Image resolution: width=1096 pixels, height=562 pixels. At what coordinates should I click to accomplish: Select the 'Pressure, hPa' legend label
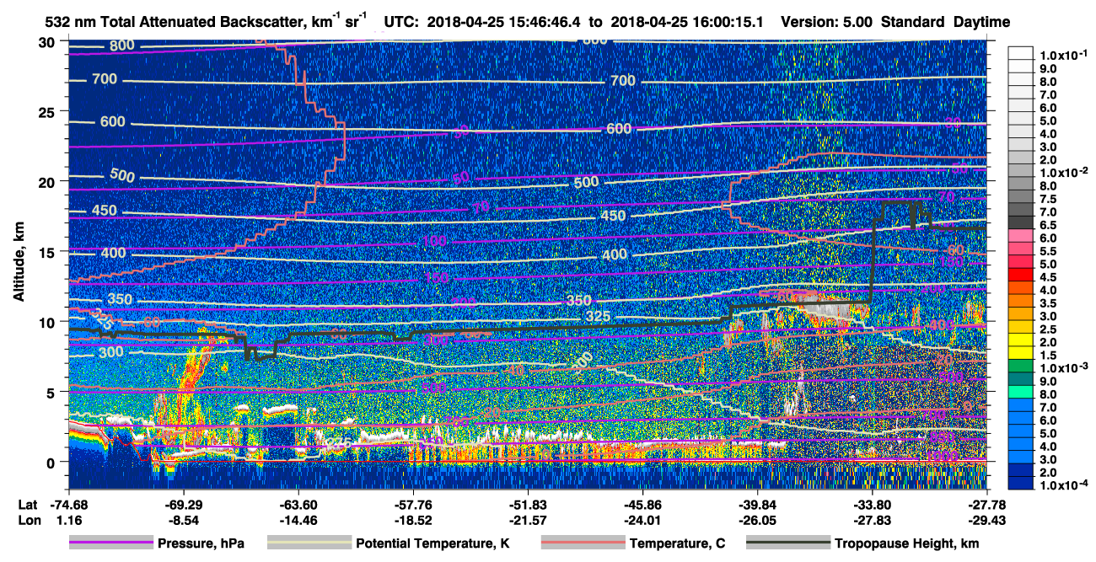pyautogui.click(x=201, y=543)
